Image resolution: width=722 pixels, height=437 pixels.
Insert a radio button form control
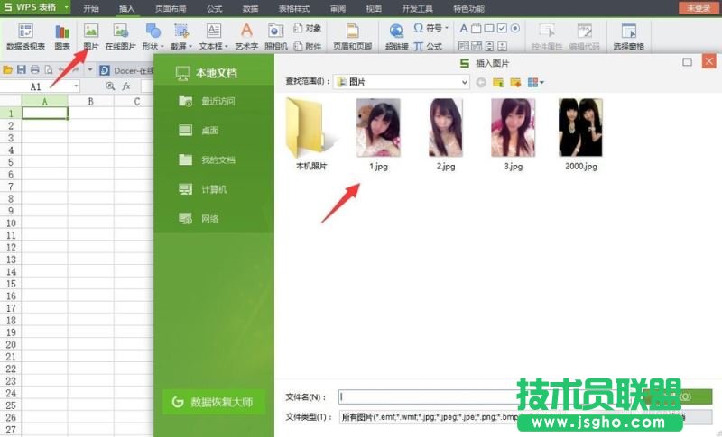tap(514, 29)
